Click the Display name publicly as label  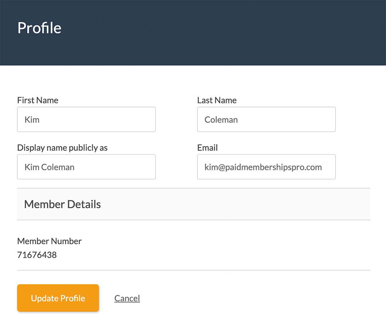pyautogui.click(x=62, y=148)
